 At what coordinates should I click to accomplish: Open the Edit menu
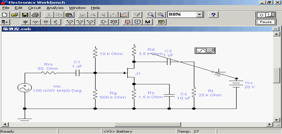[18, 8]
